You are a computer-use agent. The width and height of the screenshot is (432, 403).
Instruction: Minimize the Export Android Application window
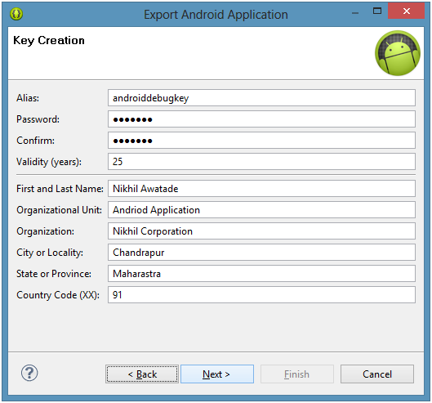(x=355, y=12)
